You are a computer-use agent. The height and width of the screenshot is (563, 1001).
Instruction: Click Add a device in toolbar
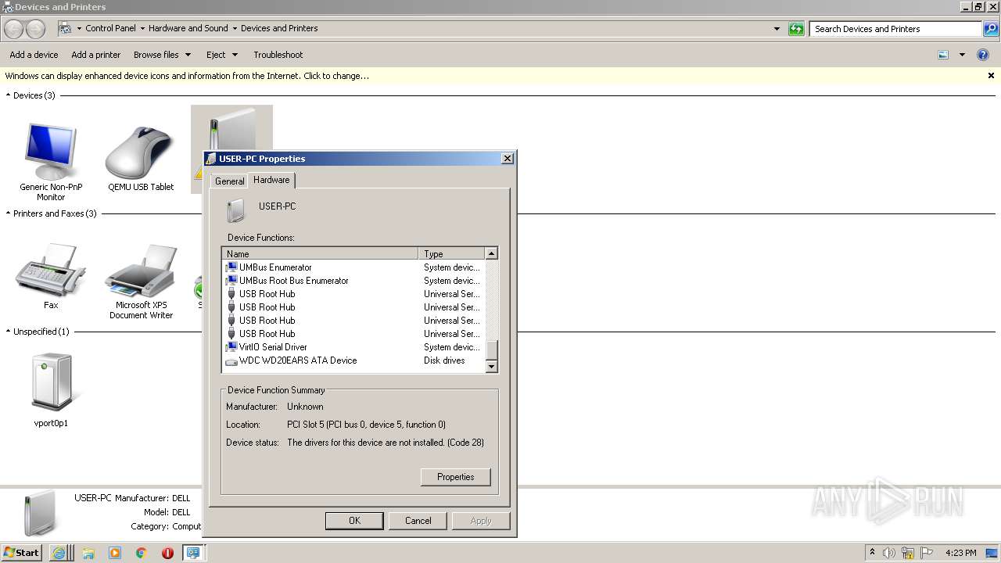pyautogui.click(x=34, y=55)
